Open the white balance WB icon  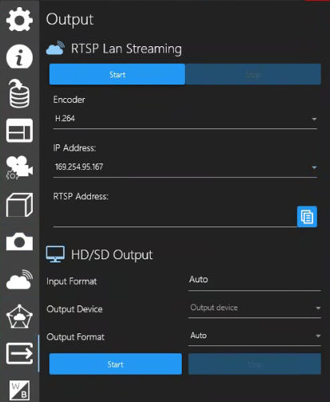point(19,390)
